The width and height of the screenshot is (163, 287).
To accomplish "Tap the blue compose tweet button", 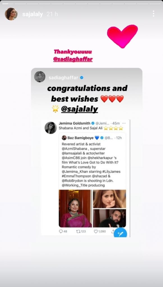I will 120,233.
